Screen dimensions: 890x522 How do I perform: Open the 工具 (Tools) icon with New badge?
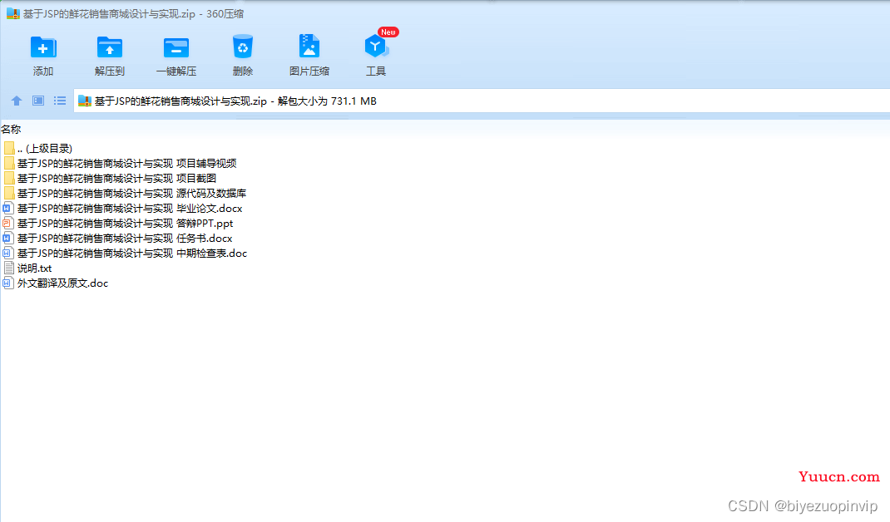pos(376,47)
